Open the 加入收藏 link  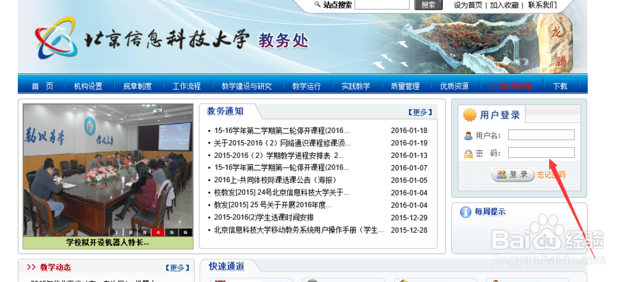[x=504, y=5]
